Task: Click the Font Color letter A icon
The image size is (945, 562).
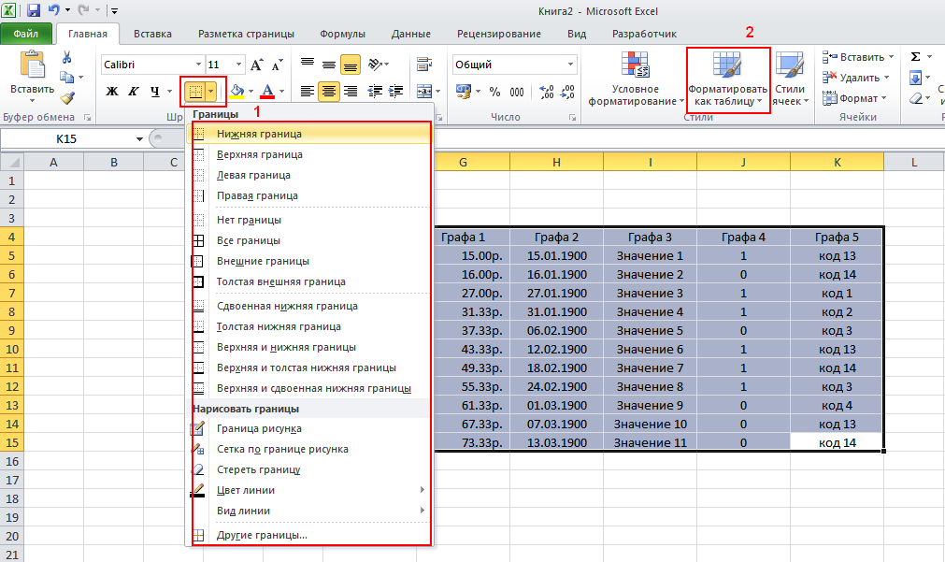Action: (267, 92)
